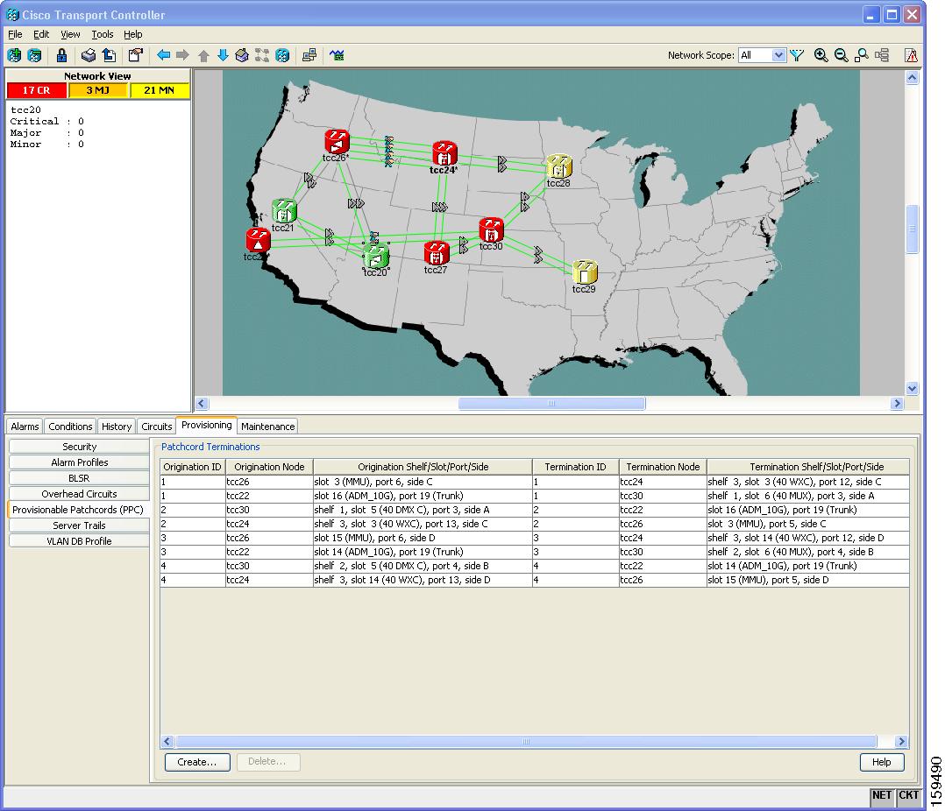
Task: Switch to the Circuits tab
Action: (x=157, y=427)
